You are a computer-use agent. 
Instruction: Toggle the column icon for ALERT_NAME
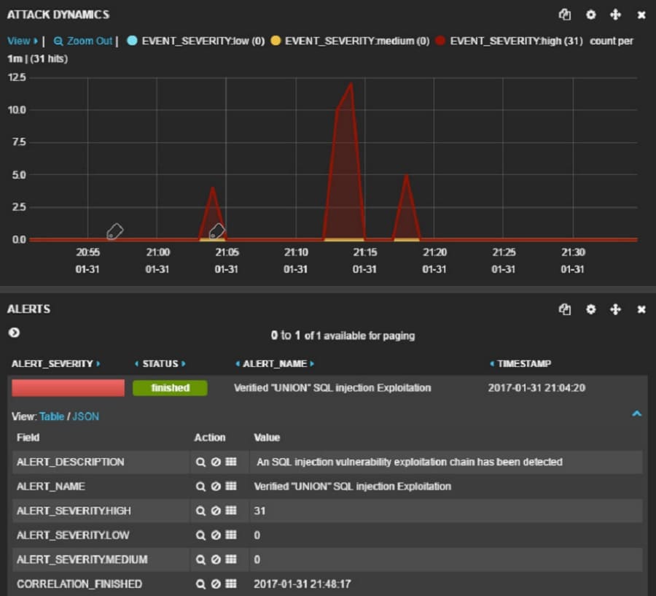[231, 486]
